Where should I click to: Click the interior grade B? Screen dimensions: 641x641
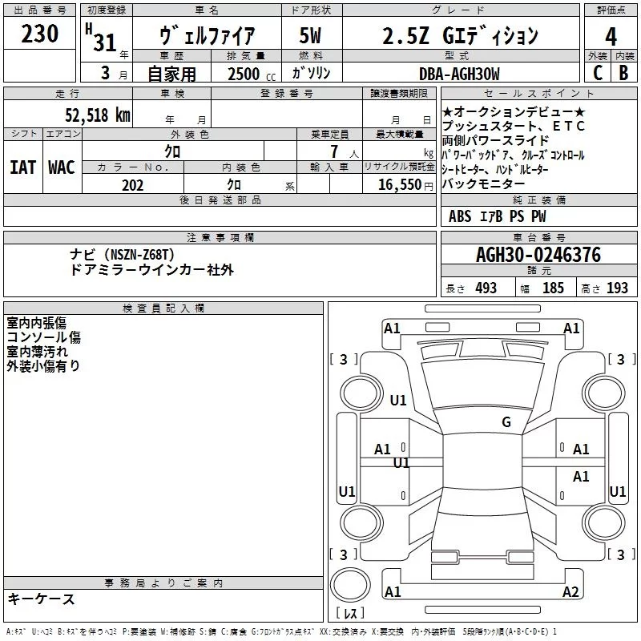click(x=623, y=73)
